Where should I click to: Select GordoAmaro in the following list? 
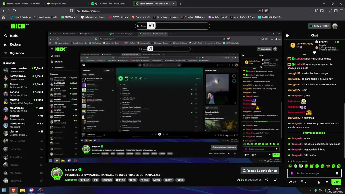[x=23, y=125]
